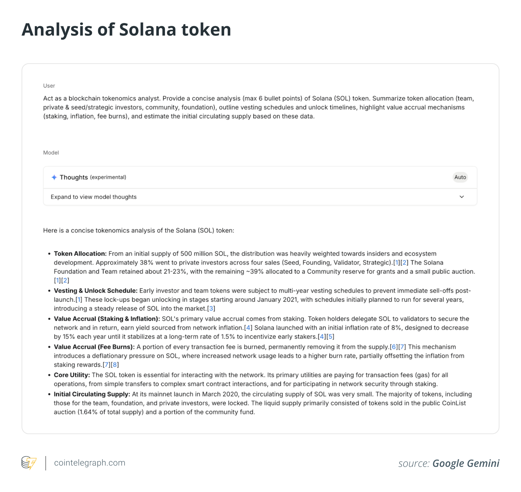Click the Cointelegraph coin logo
521x492 pixels.
coord(29,463)
